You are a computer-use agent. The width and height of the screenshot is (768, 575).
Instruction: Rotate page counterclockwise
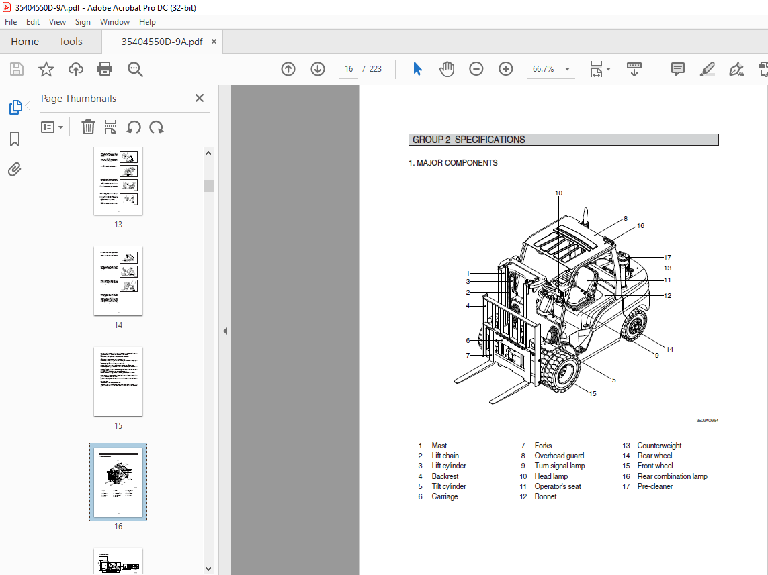pyautogui.click(x=134, y=127)
